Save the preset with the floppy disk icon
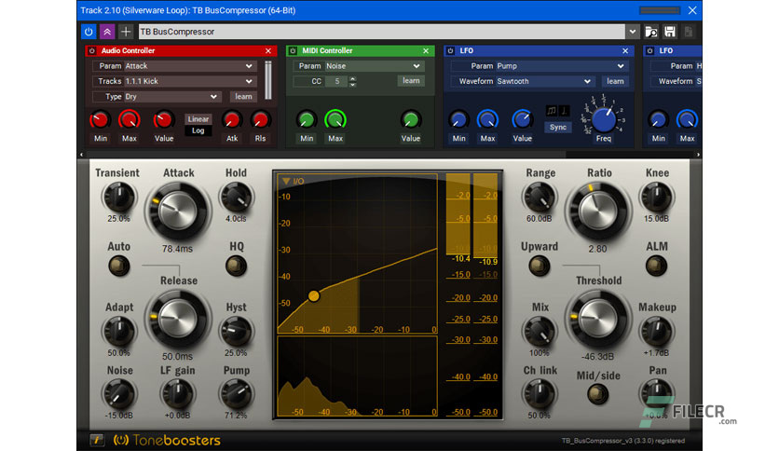The width and height of the screenshot is (779, 451). click(670, 32)
